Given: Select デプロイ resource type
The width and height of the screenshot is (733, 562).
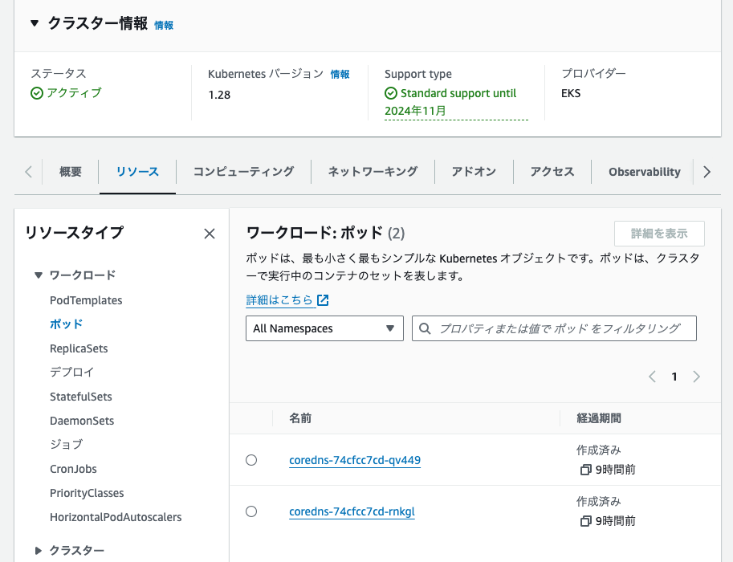Looking at the screenshot, I should [72, 373].
